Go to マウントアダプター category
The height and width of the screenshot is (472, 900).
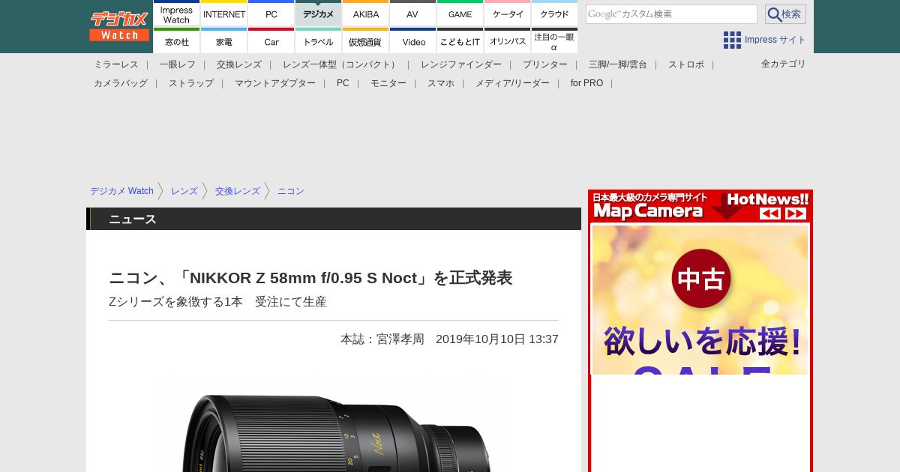click(275, 83)
